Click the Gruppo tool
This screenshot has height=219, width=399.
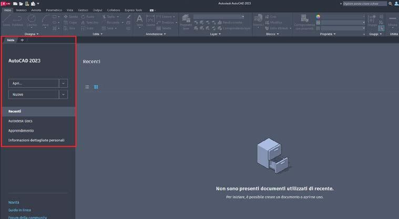pos(372,20)
